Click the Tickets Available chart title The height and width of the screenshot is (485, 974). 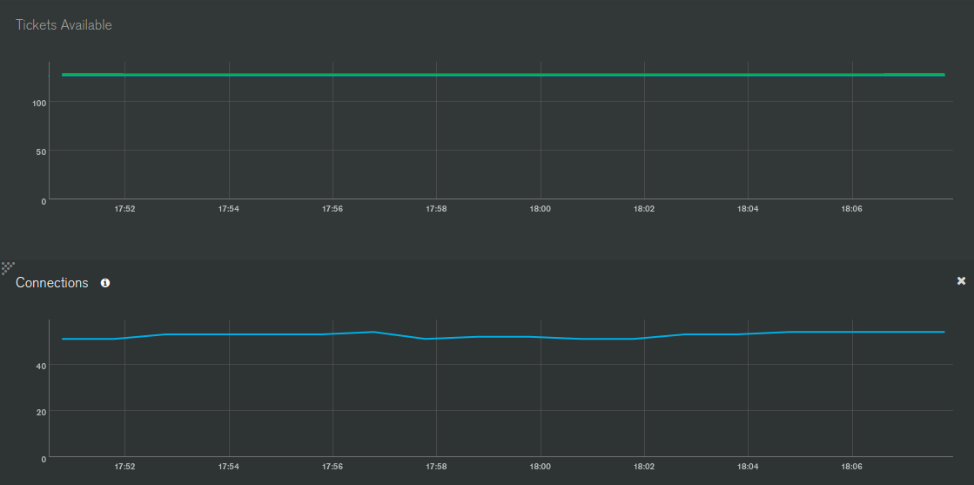pyautogui.click(x=64, y=25)
